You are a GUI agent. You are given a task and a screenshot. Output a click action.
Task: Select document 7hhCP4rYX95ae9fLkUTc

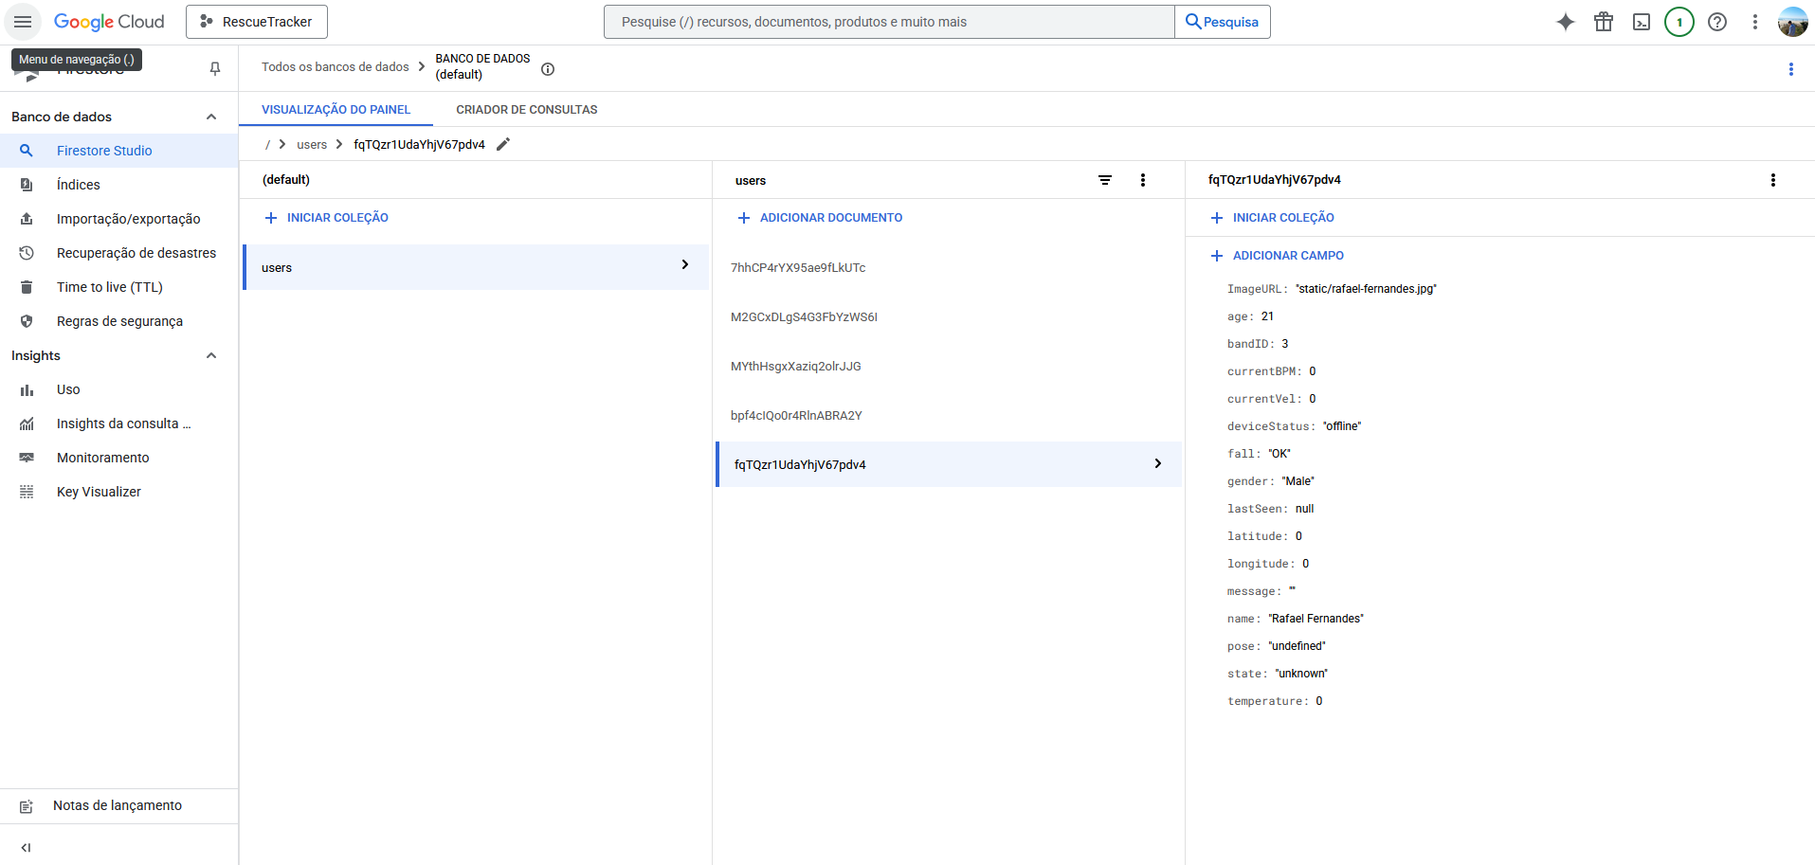pyautogui.click(x=798, y=268)
